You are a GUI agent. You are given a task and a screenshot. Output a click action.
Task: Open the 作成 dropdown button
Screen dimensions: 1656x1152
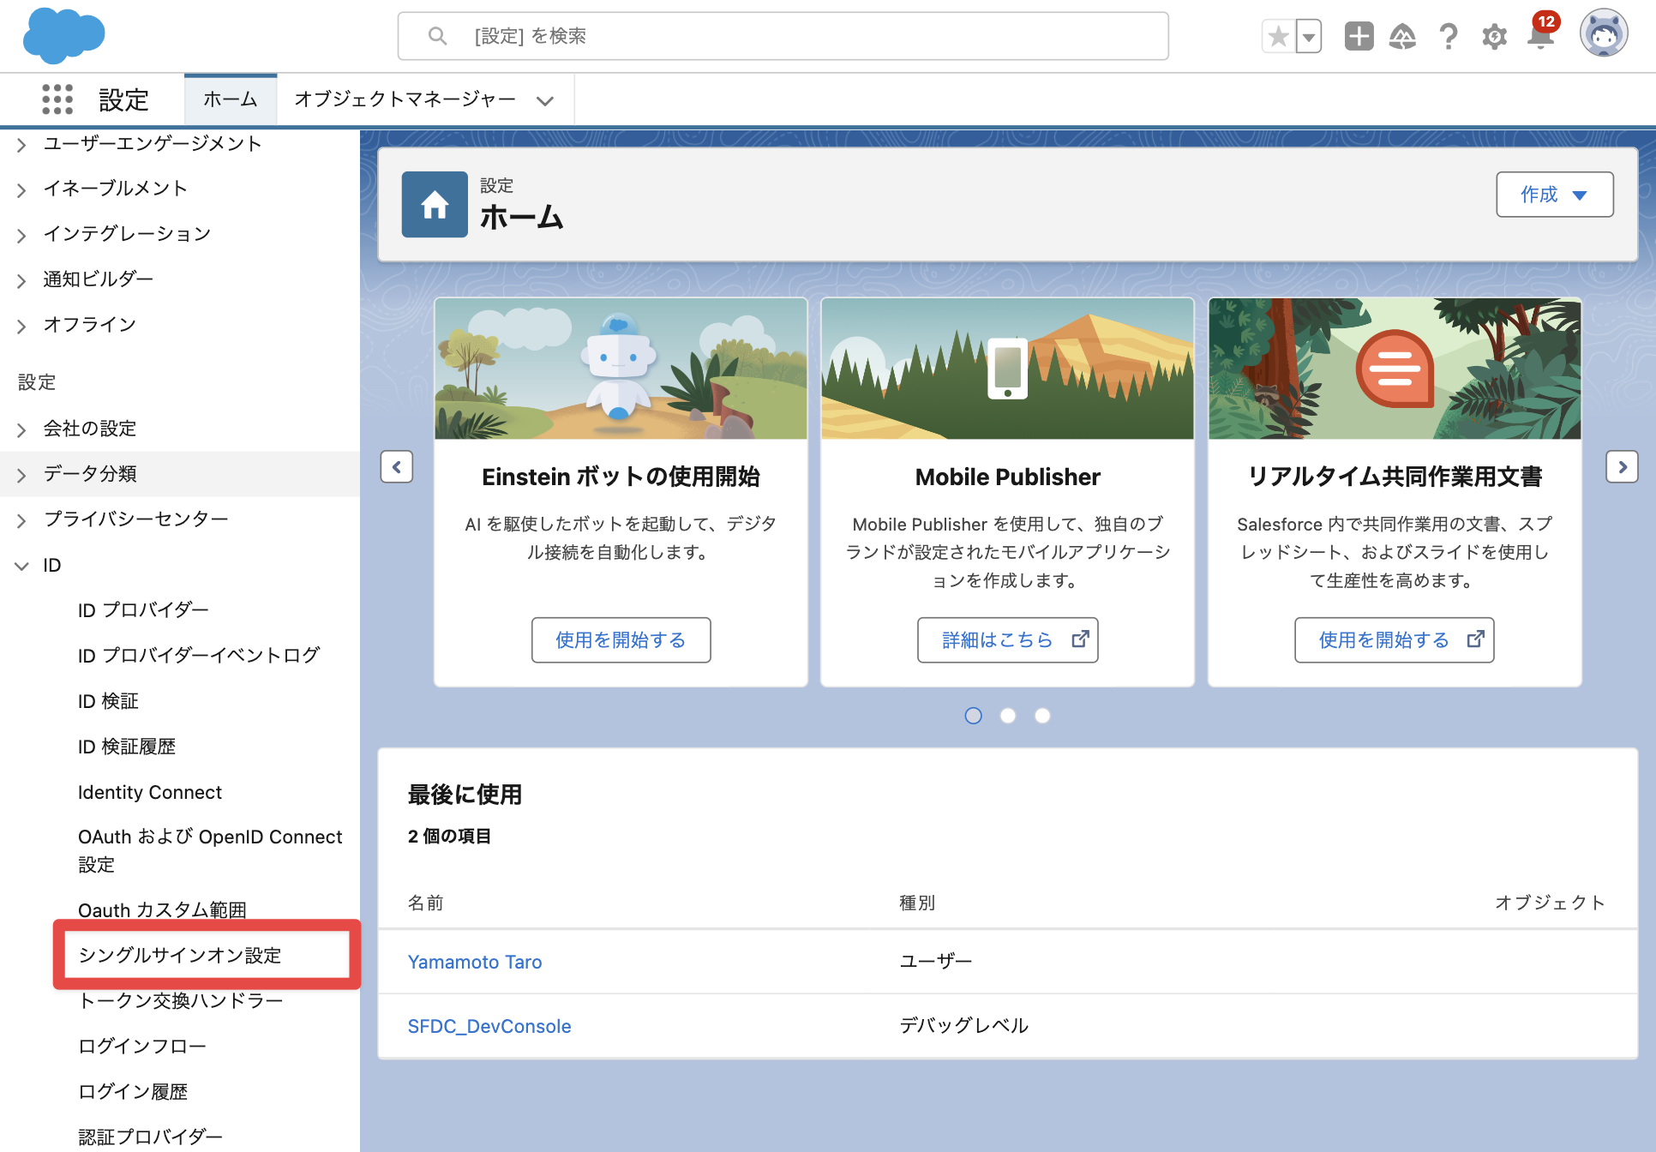[x=1555, y=195]
